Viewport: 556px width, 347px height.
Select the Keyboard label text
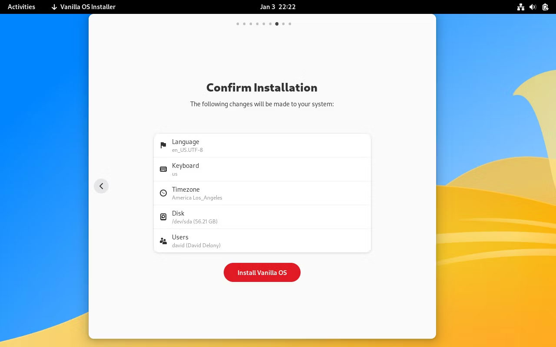coord(185,166)
